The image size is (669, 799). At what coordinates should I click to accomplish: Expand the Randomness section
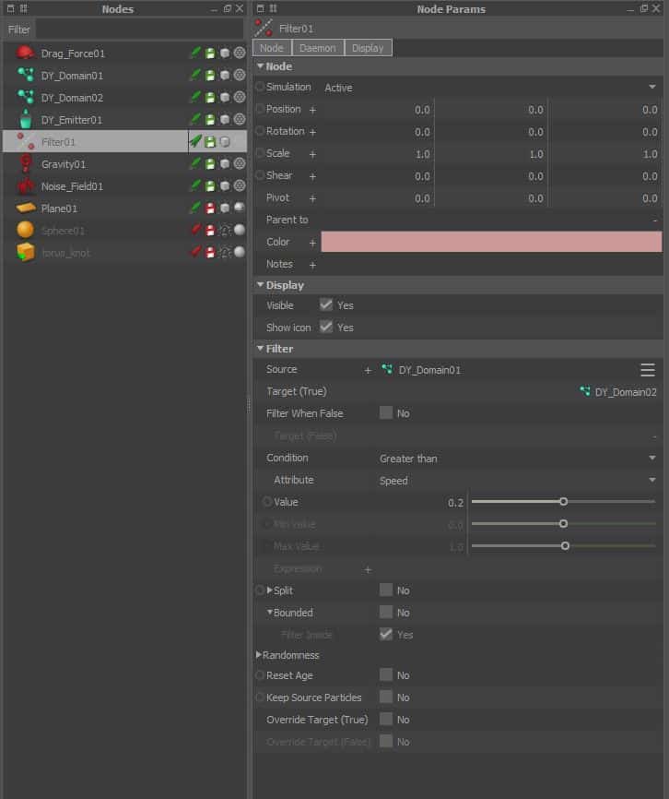coord(259,655)
